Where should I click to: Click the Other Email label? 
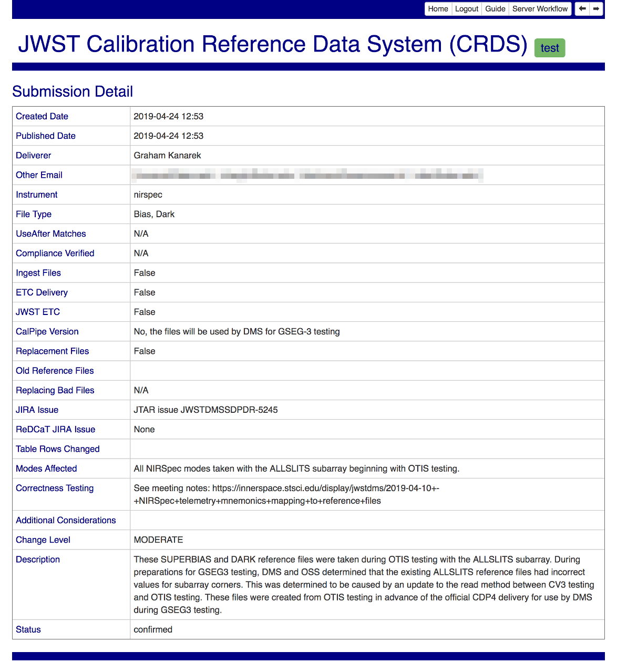[39, 175]
